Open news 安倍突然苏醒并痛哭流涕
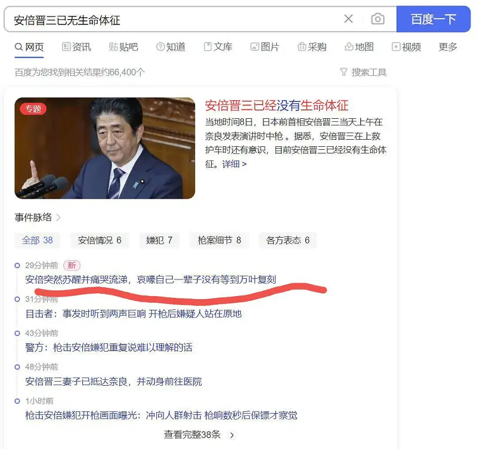 click(151, 279)
